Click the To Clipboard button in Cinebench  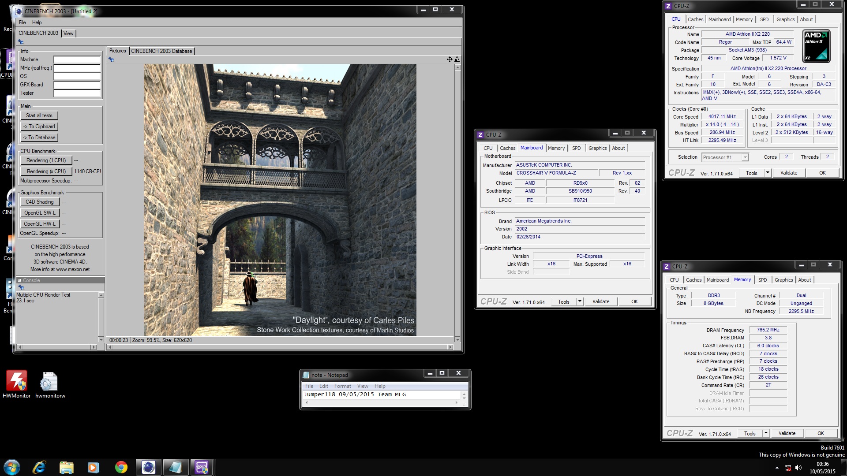(x=39, y=126)
